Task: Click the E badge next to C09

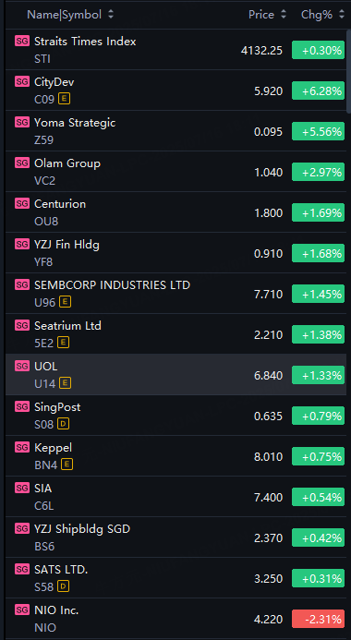Action: tap(64, 99)
